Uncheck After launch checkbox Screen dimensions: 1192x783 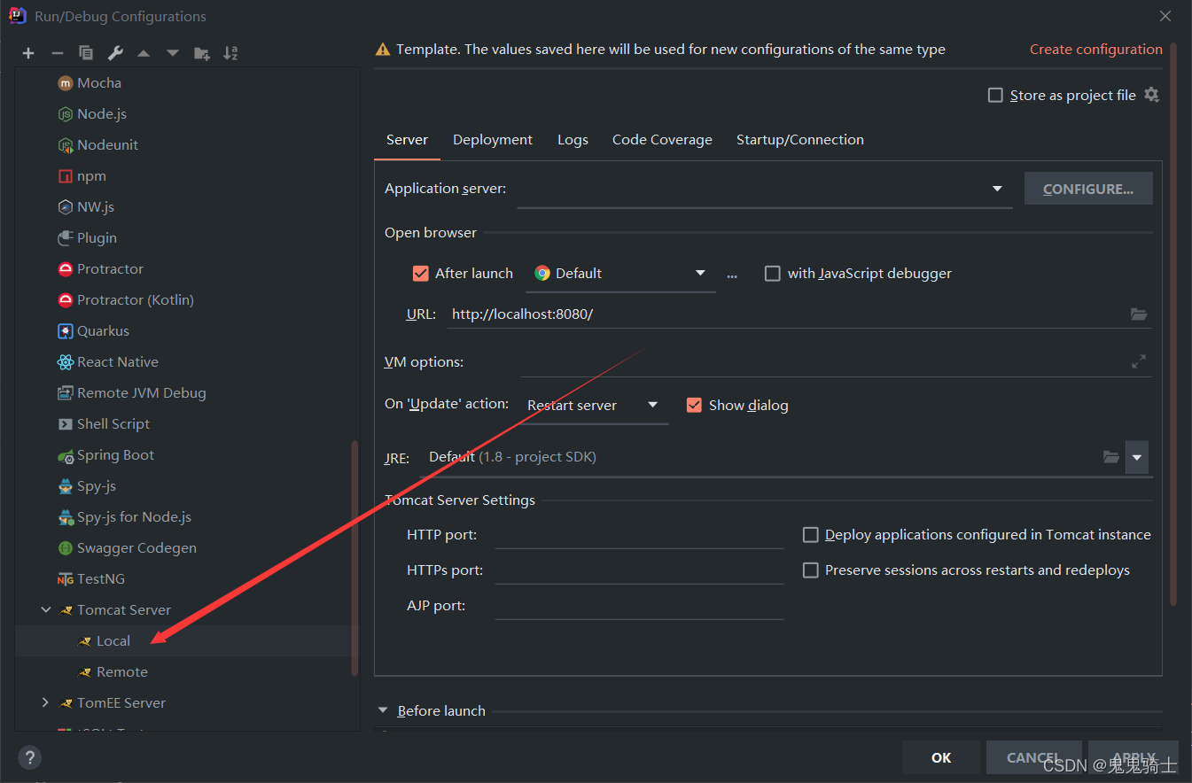pyautogui.click(x=421, y=274)
